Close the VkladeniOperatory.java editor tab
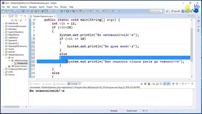 click(x=55, y=16)
